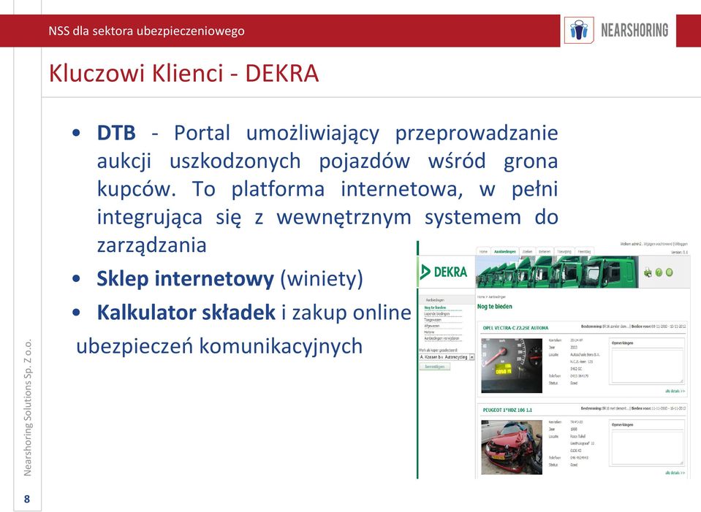This screenshot has height=512, width=701.
Task: Click the 'bevestigen' button
Action: point(434,367)
